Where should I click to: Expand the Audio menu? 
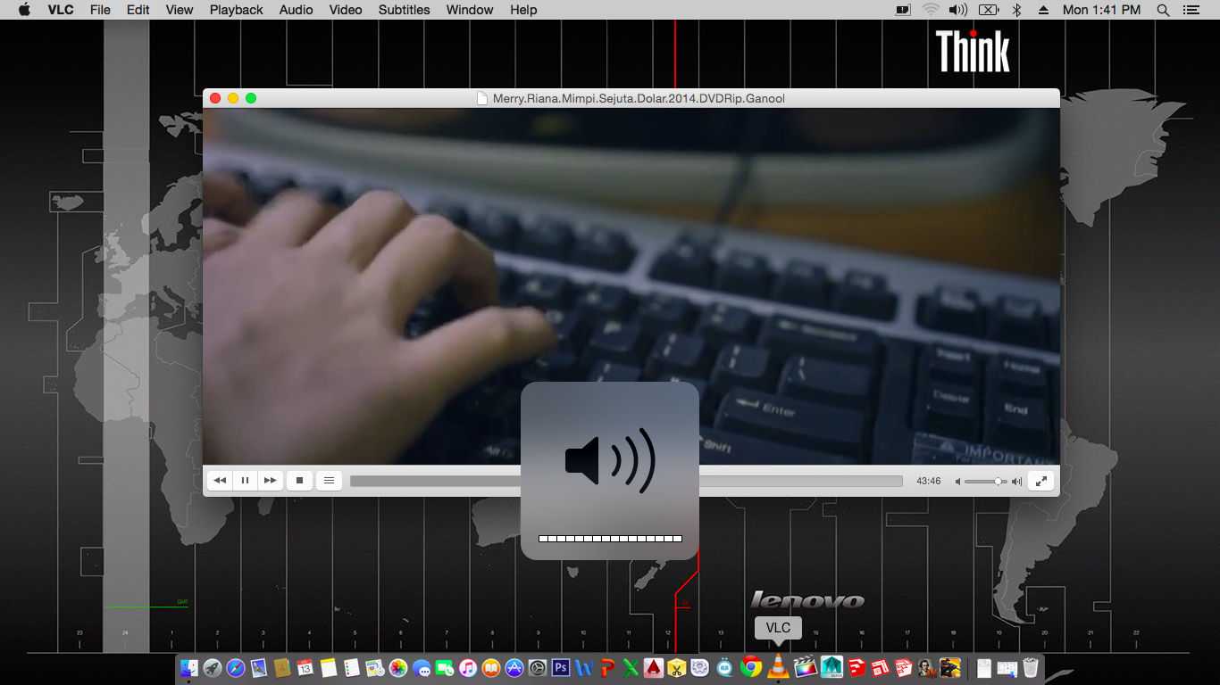click(296, 10)
